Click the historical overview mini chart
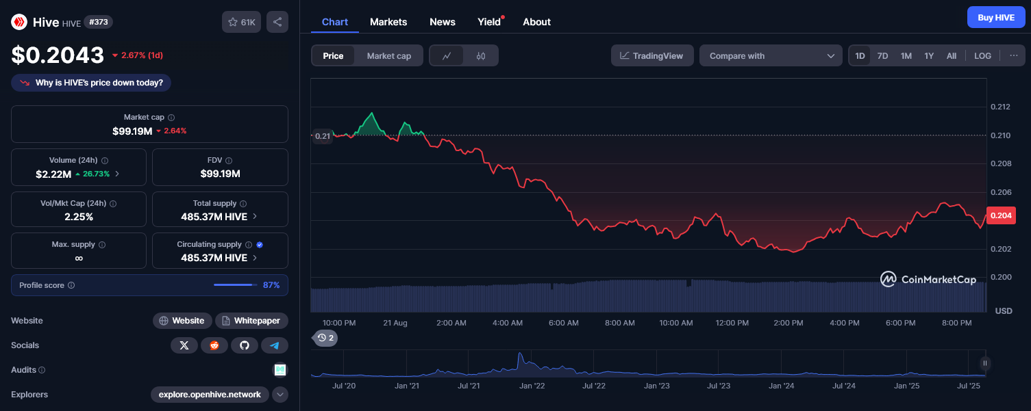Screen dimensions: 1031x411 tap(648, 364)
